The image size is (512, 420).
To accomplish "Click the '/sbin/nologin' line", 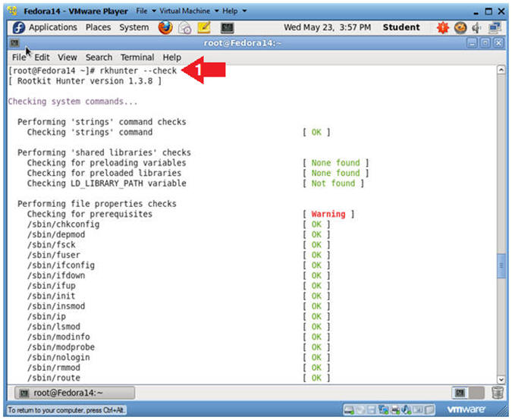I will tap(58, 357).
